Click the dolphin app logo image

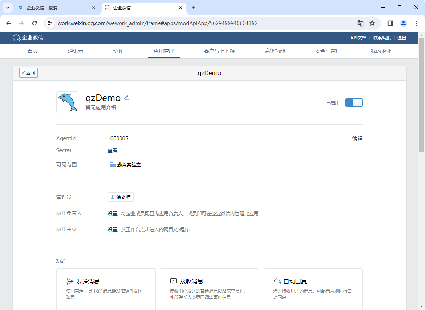pyautogui.click(x=67, y=102)
